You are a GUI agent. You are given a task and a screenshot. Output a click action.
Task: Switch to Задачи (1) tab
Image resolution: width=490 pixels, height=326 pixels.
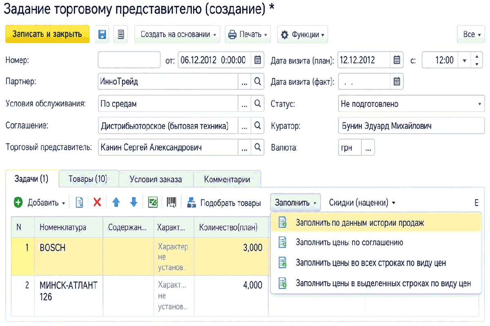click(31, 179)
